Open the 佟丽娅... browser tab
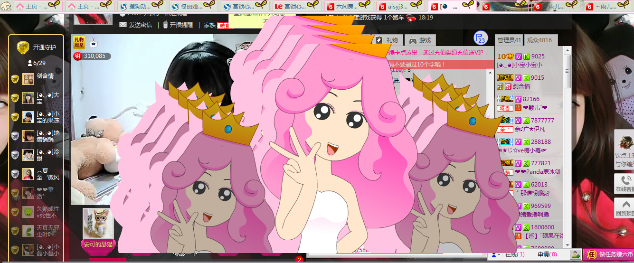Screen dimensions: 634x263 192,6
